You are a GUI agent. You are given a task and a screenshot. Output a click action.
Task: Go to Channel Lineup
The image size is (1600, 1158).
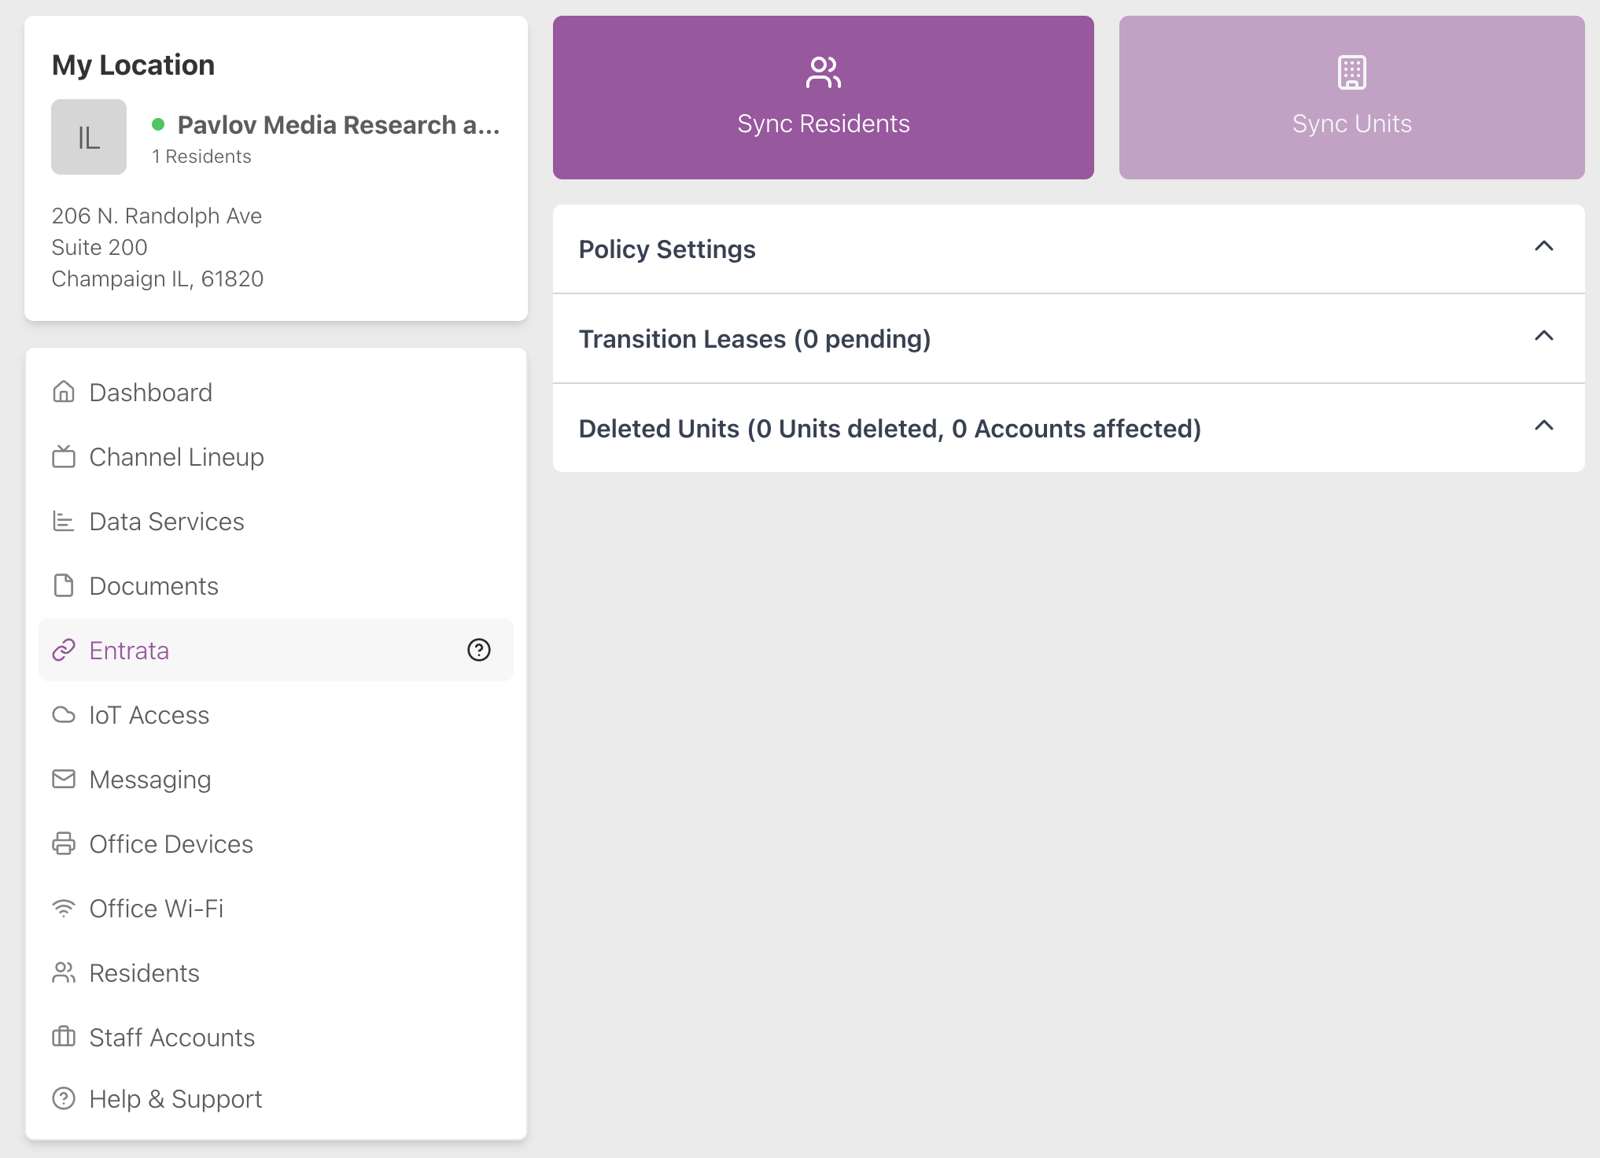276,456
